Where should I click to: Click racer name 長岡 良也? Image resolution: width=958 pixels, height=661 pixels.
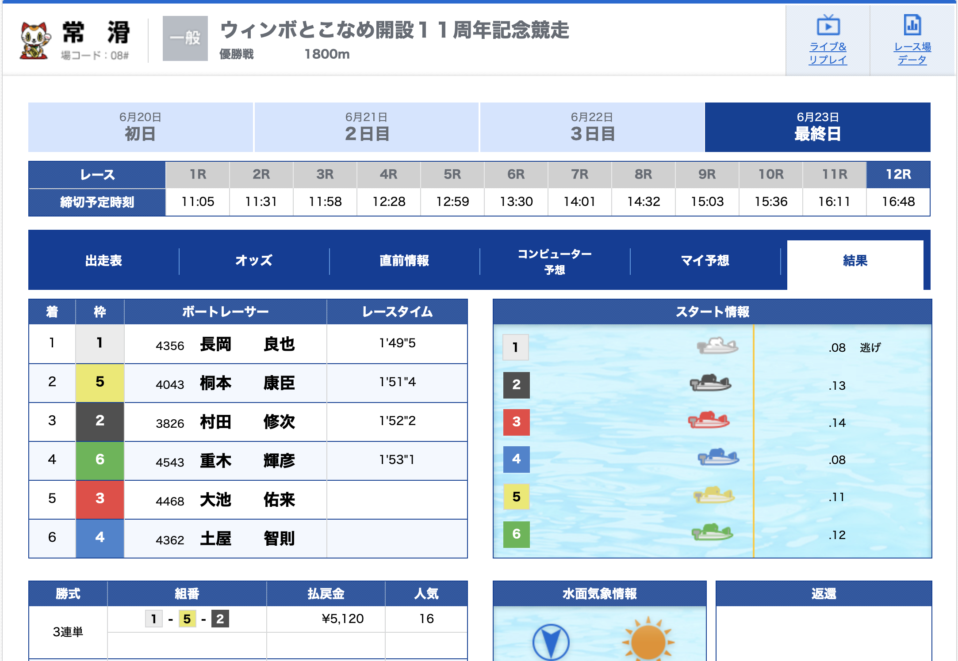[x=247, y=344]
